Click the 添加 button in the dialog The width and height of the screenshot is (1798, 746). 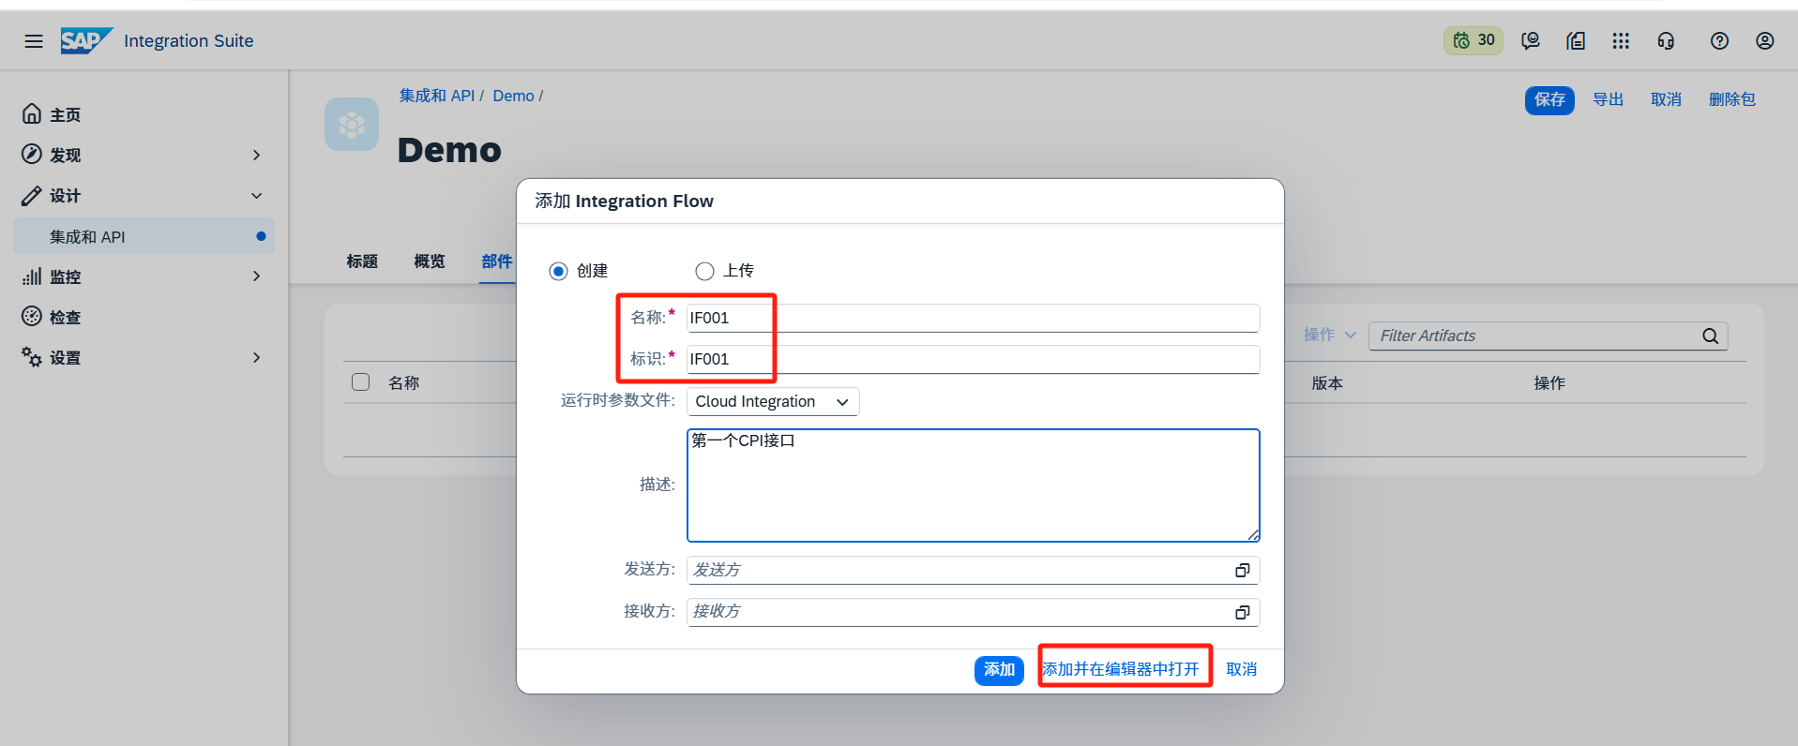999,669
